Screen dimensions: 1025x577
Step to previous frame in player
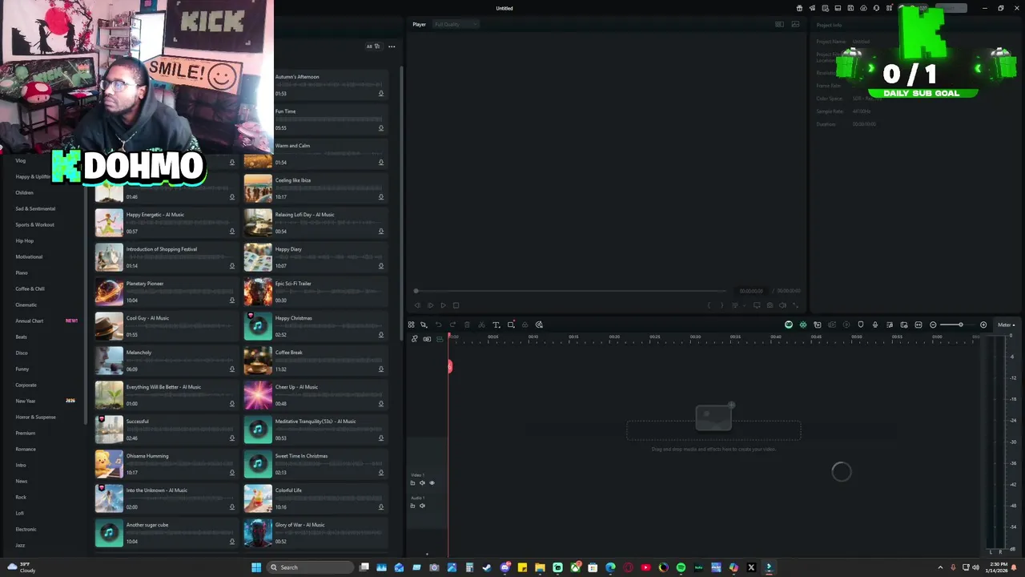tap(417, 305)
